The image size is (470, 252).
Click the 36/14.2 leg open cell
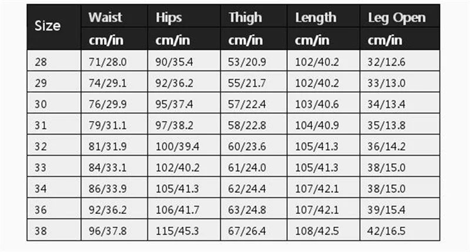[387, 146]
